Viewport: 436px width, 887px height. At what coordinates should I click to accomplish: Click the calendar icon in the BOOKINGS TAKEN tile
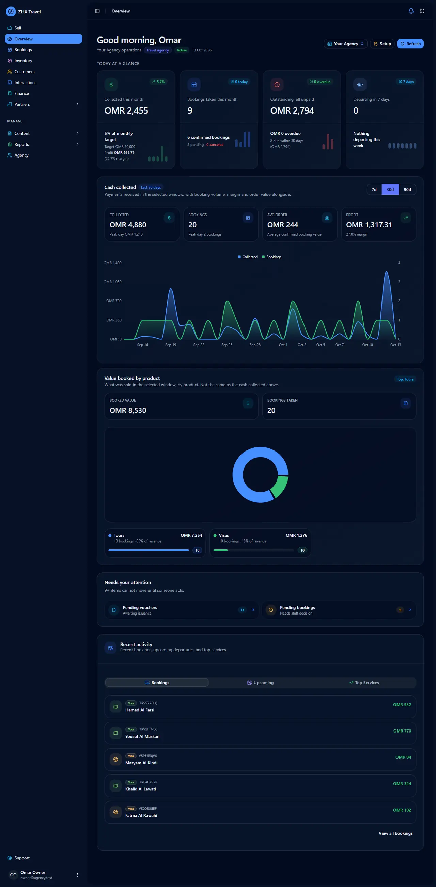click(x=406, y=403)
